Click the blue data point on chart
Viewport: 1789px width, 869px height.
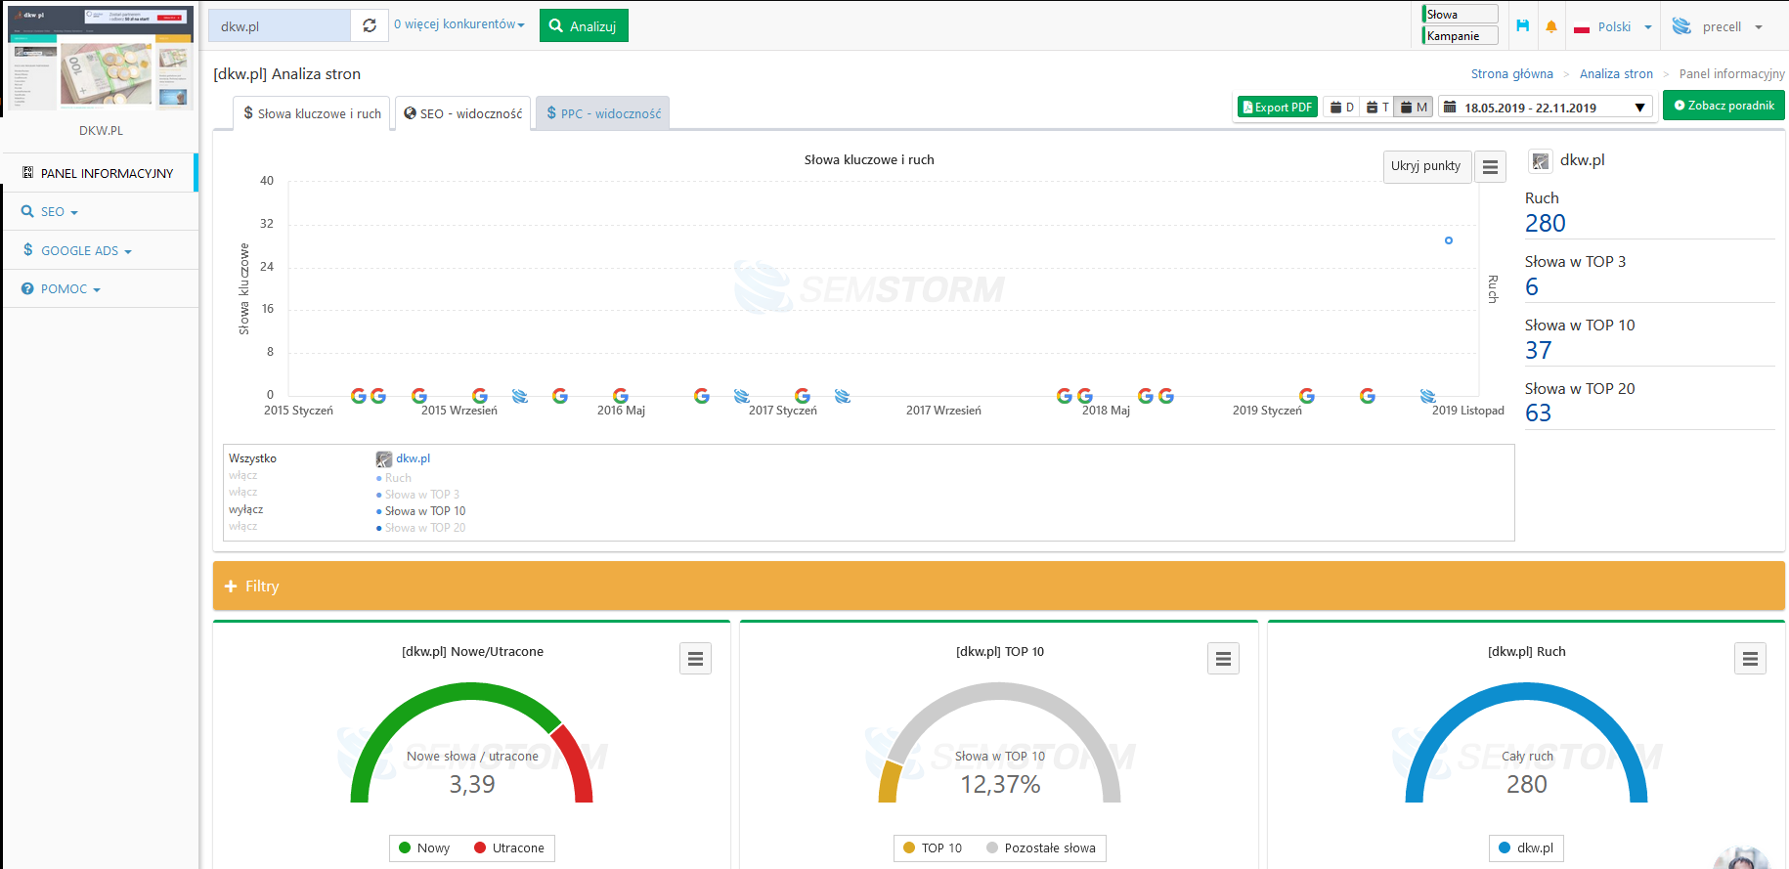click(1449, 240)
